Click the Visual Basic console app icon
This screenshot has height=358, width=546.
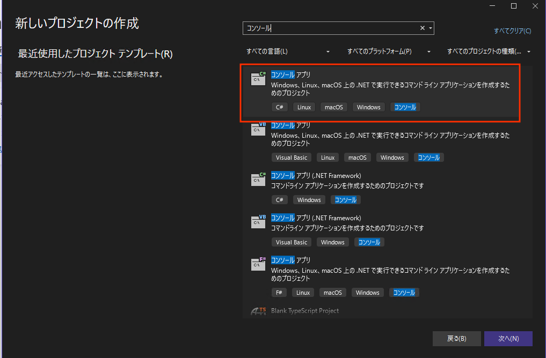258,129
